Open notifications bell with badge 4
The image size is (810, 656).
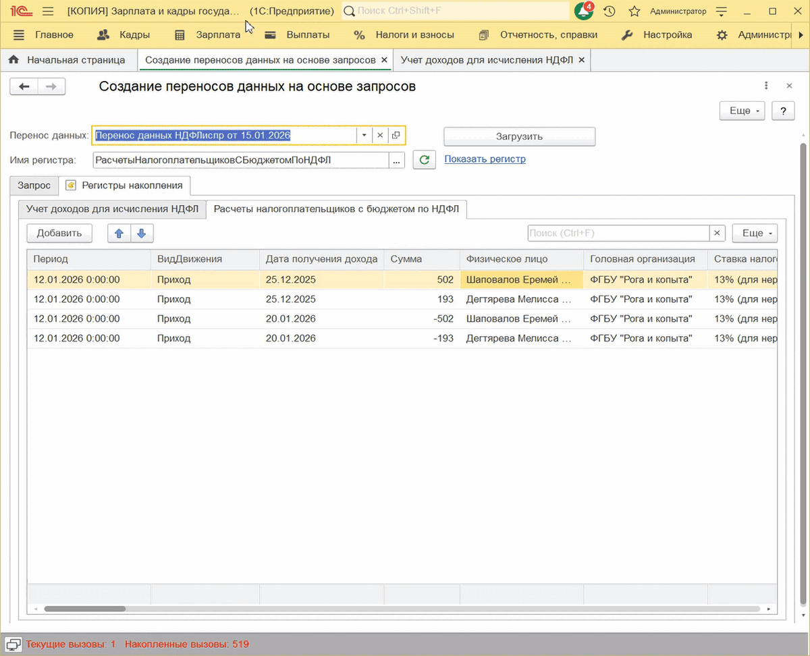tap(585, 11)
